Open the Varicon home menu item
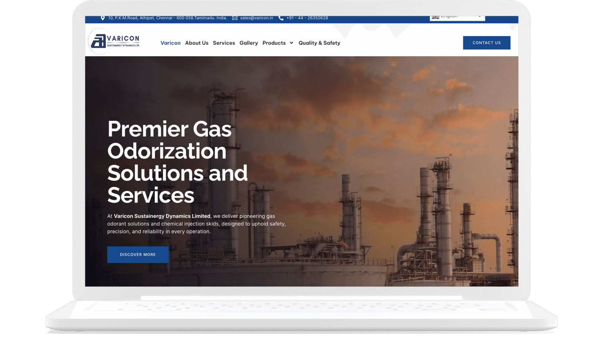The height and width of the screenshot is (339, 603). [170, 43]
